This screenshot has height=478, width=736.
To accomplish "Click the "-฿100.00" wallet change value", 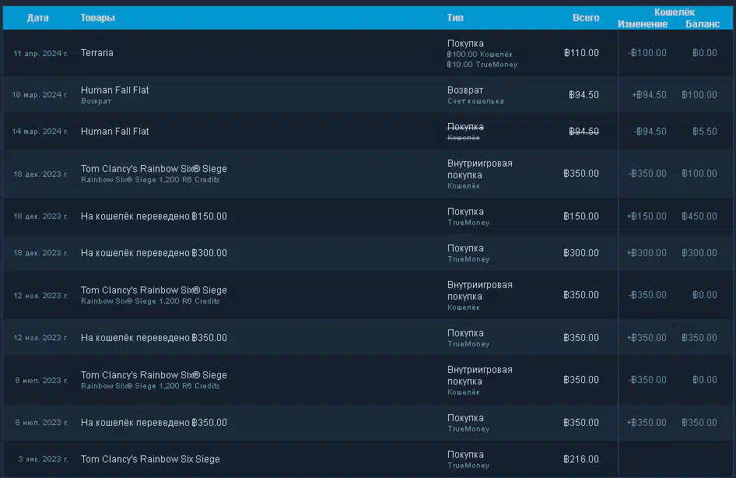I will [x=647, y=53].
